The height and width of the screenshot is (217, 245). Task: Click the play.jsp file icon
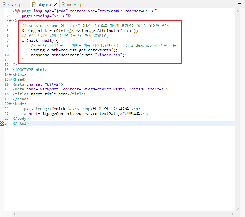coord(34,5)
